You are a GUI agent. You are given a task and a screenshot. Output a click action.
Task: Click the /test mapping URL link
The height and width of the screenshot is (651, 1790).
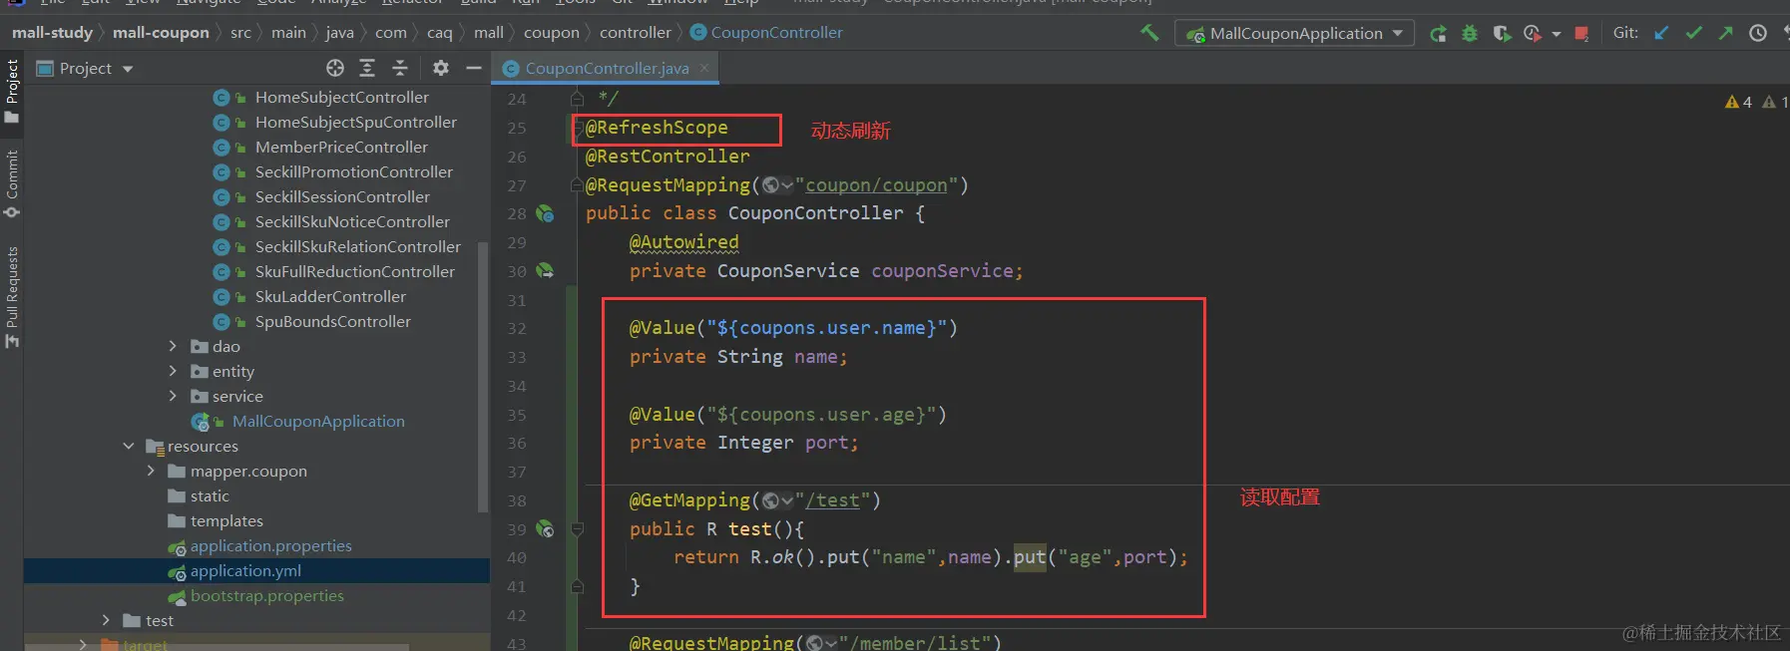(832, 500)
